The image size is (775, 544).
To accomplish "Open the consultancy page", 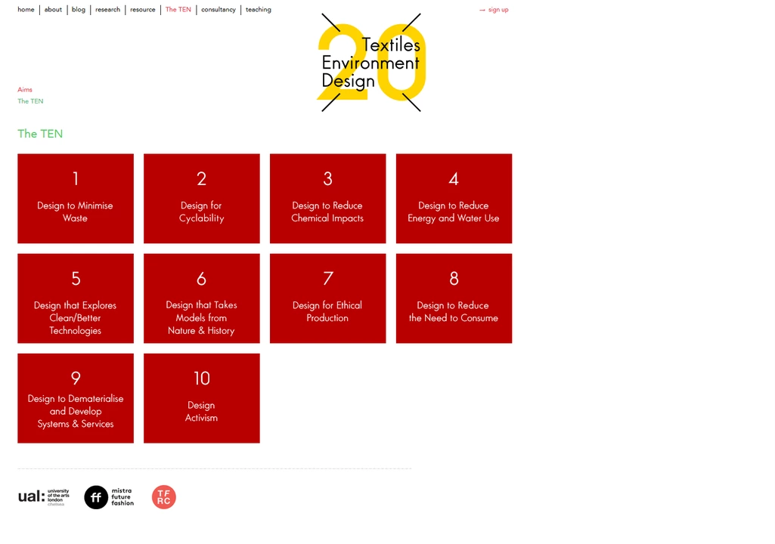I will tap(218, 10).
